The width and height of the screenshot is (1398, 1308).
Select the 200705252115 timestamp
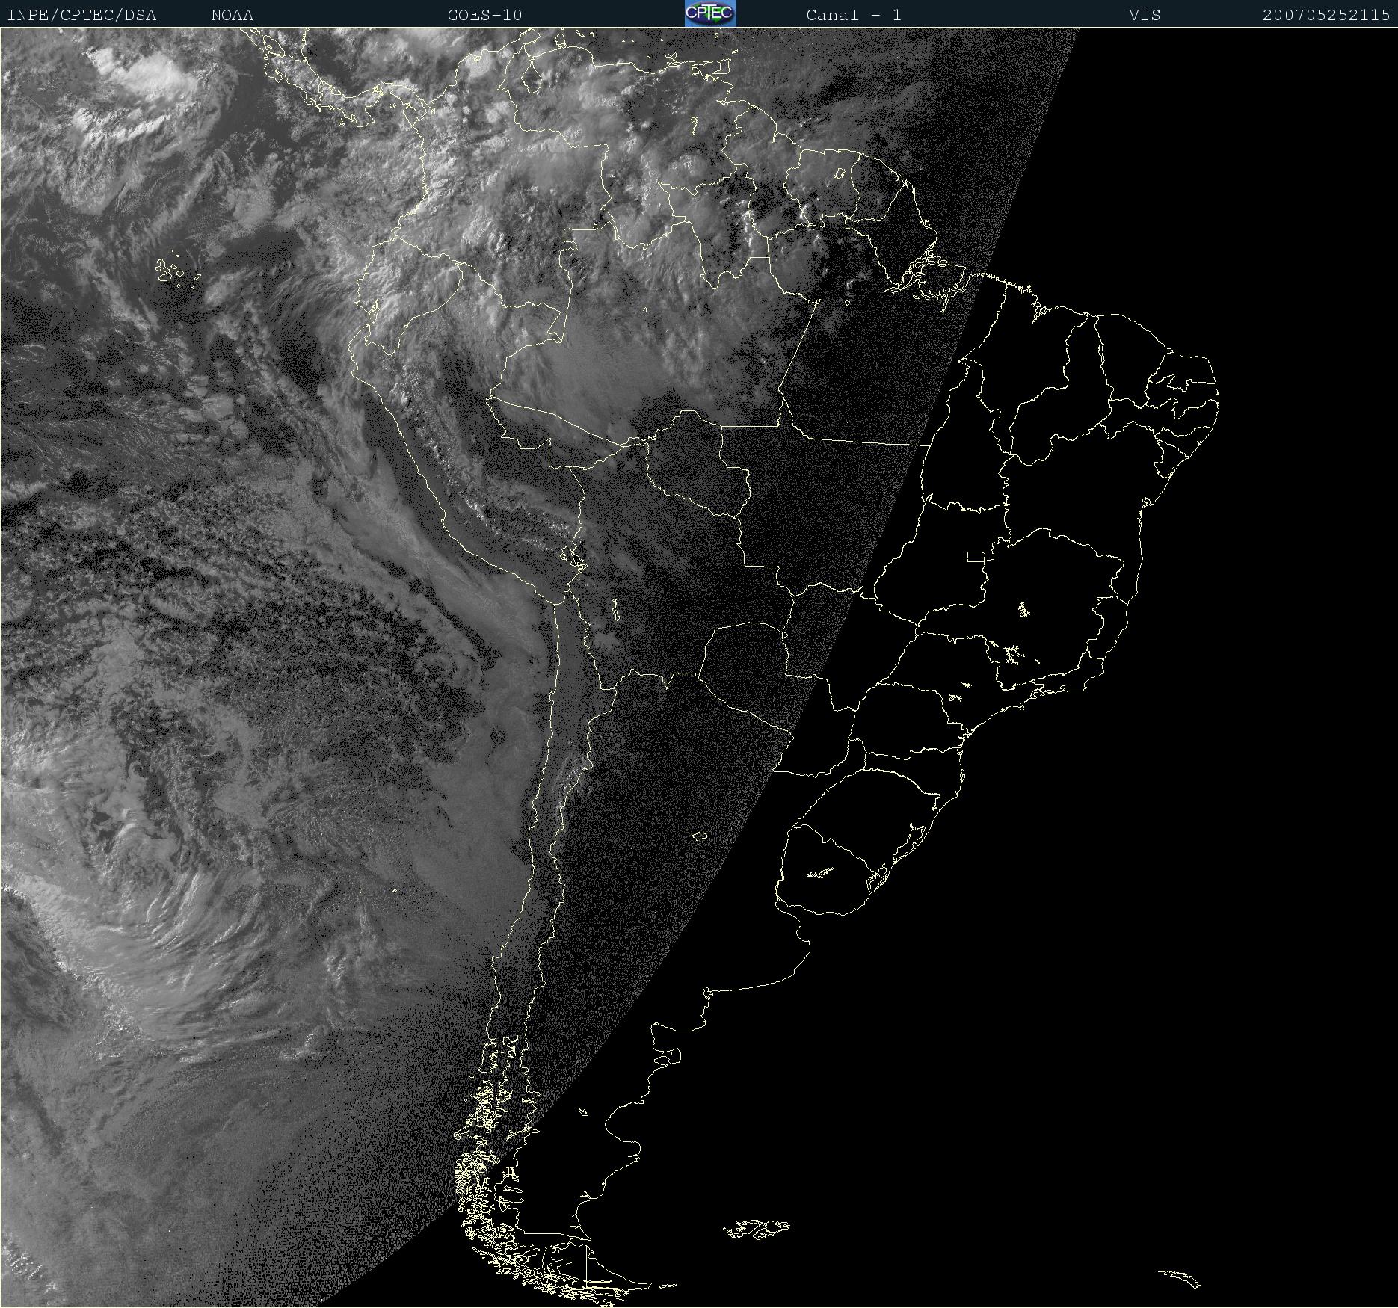1326,15
